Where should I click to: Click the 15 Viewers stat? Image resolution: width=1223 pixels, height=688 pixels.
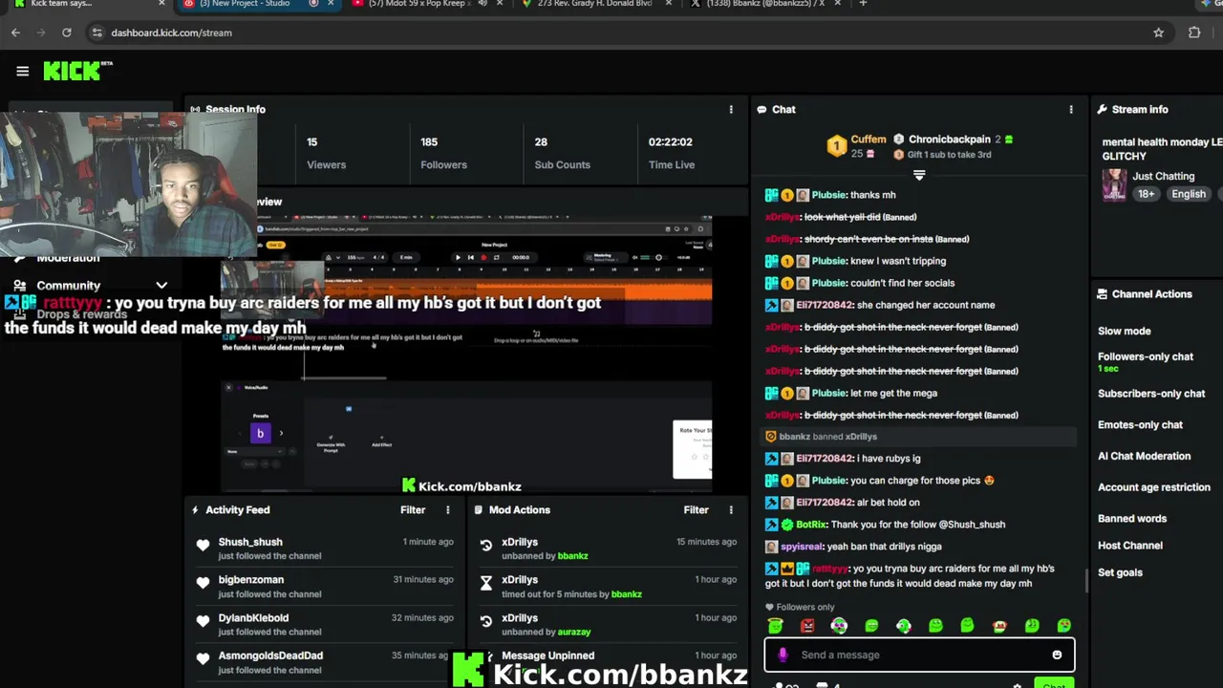[326, 153]
